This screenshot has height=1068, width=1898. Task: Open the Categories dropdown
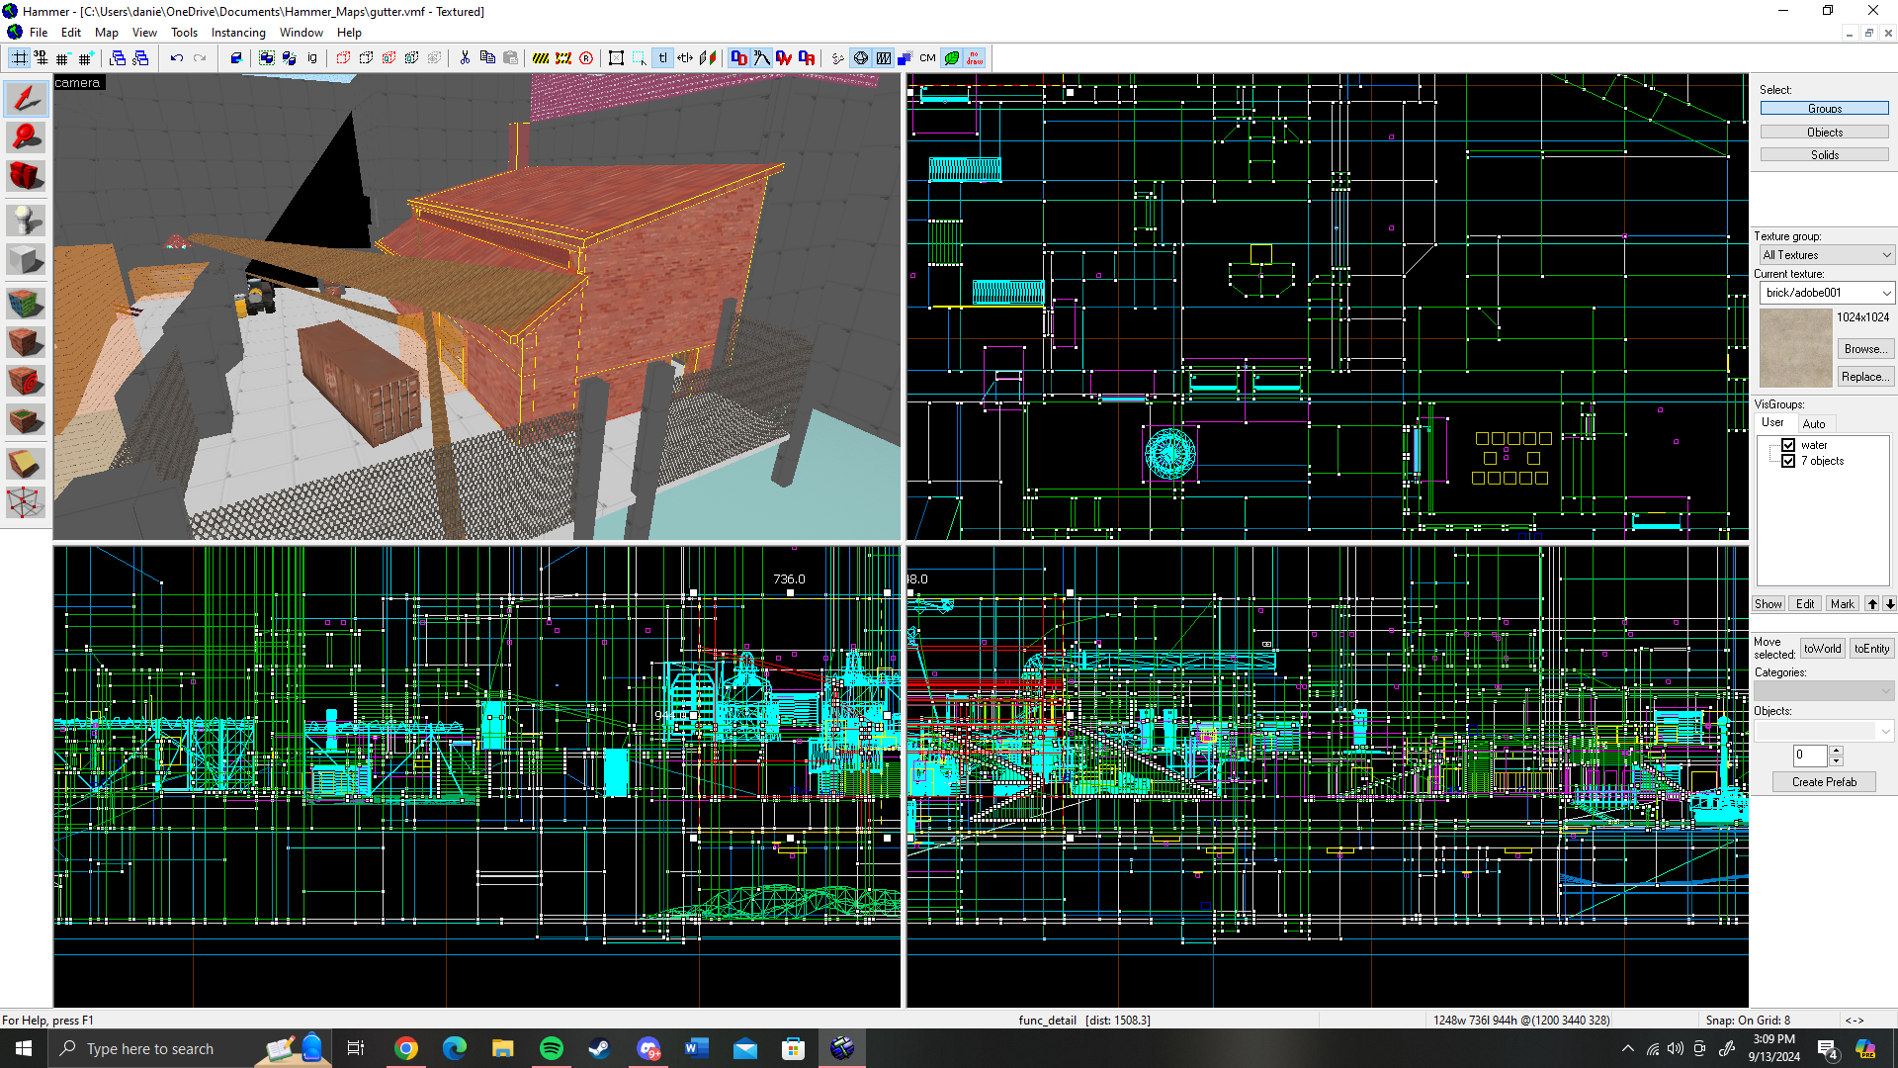tap(1825, 690)
